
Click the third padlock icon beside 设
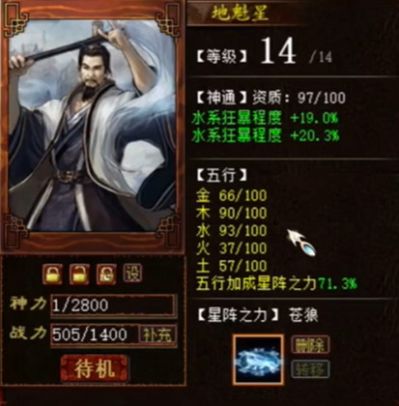106,274
